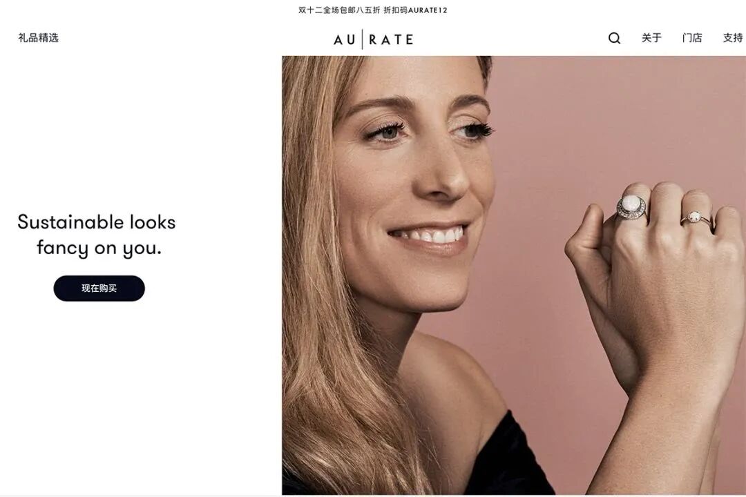Image resolution: width=746 pixels, height=497 pixels.
Task: Open the 双十二全场包邮八五折 promo banner
Action: (x=338, y=10)
